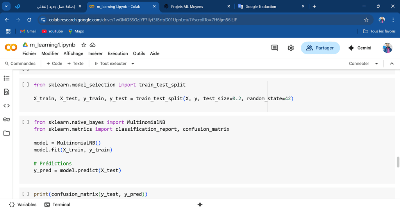The width and height of the screenshot is (400, 210).
Task: Click the address bar URL
Action: pyautogui.click(x=143, y=20)
